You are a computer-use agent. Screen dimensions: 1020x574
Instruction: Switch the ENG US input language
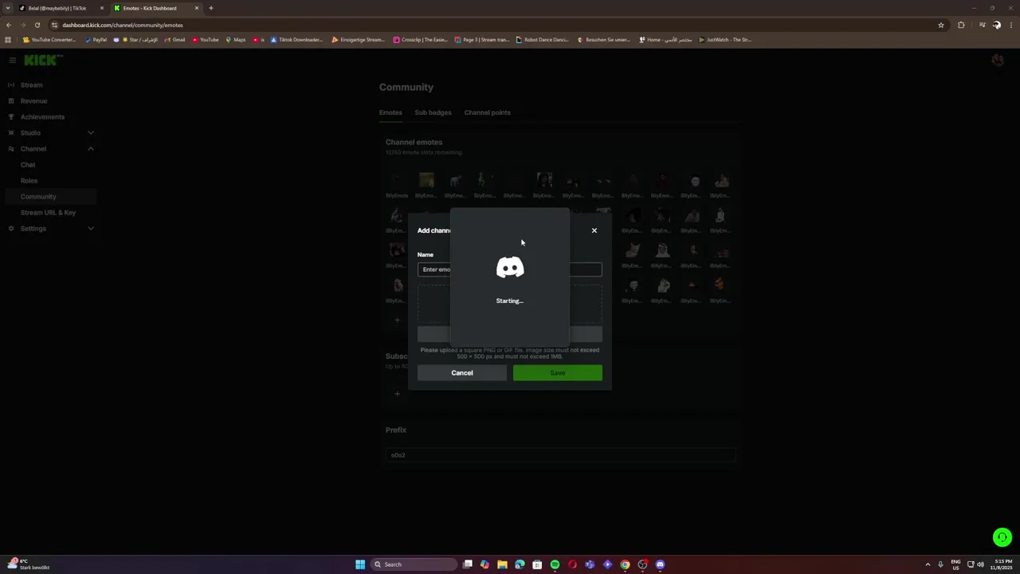coord(955,564)
